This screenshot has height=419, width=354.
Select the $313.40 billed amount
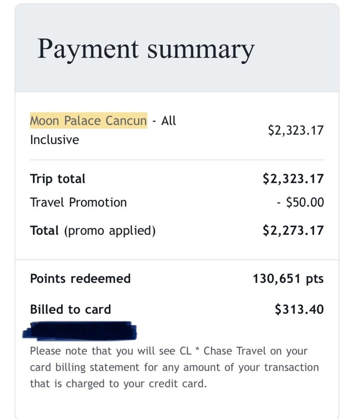click(x=299, y=309)
